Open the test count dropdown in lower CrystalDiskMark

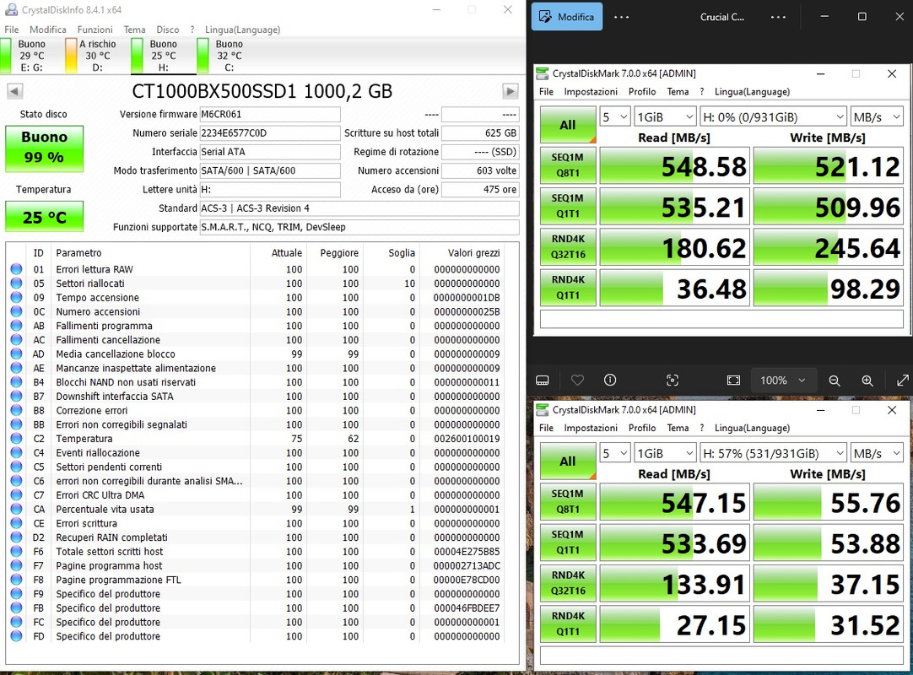coord(615,453)
